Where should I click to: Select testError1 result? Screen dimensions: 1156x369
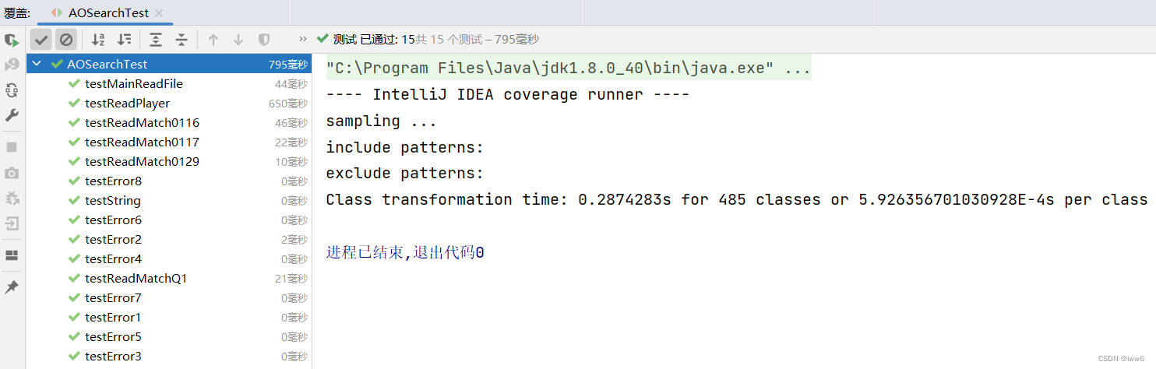(168, 317)
